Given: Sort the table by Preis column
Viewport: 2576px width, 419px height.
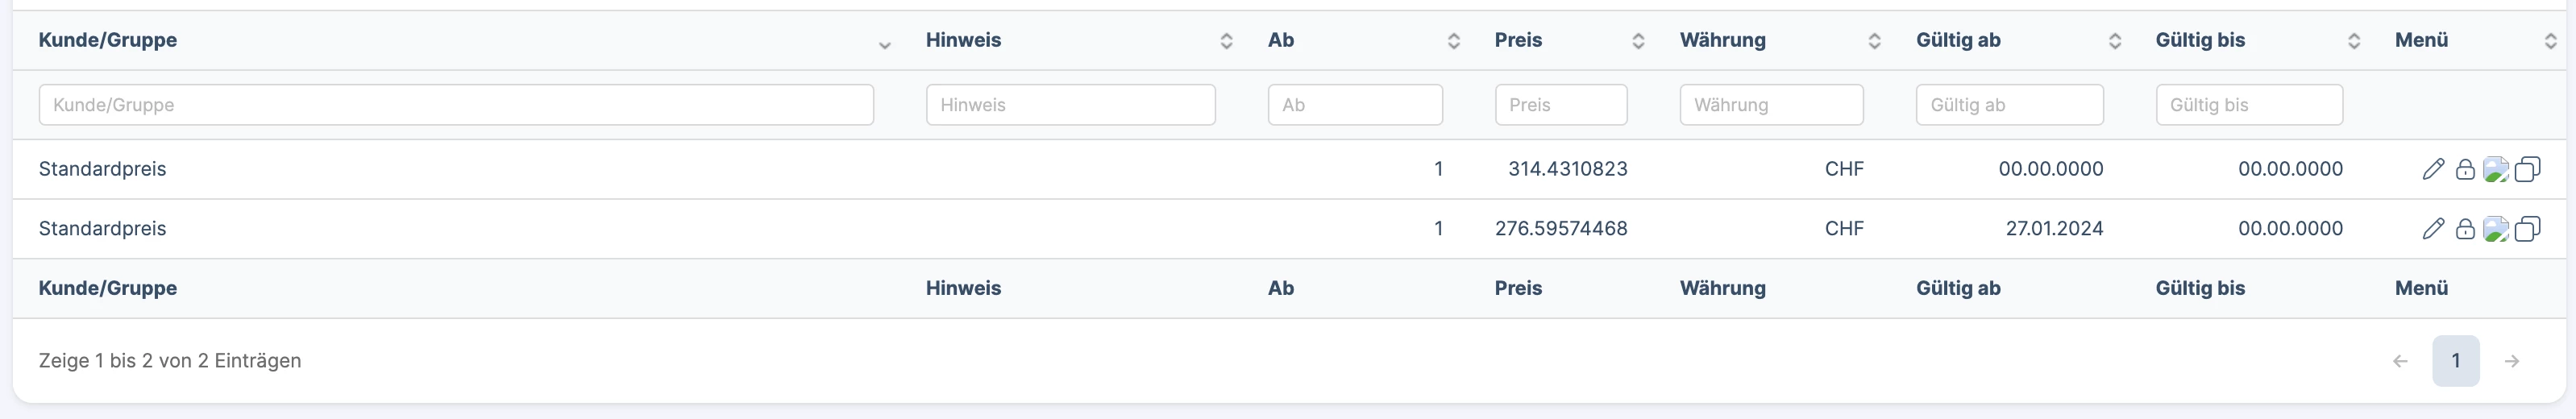Looking at the screenshot, I should coord(1518,40).
